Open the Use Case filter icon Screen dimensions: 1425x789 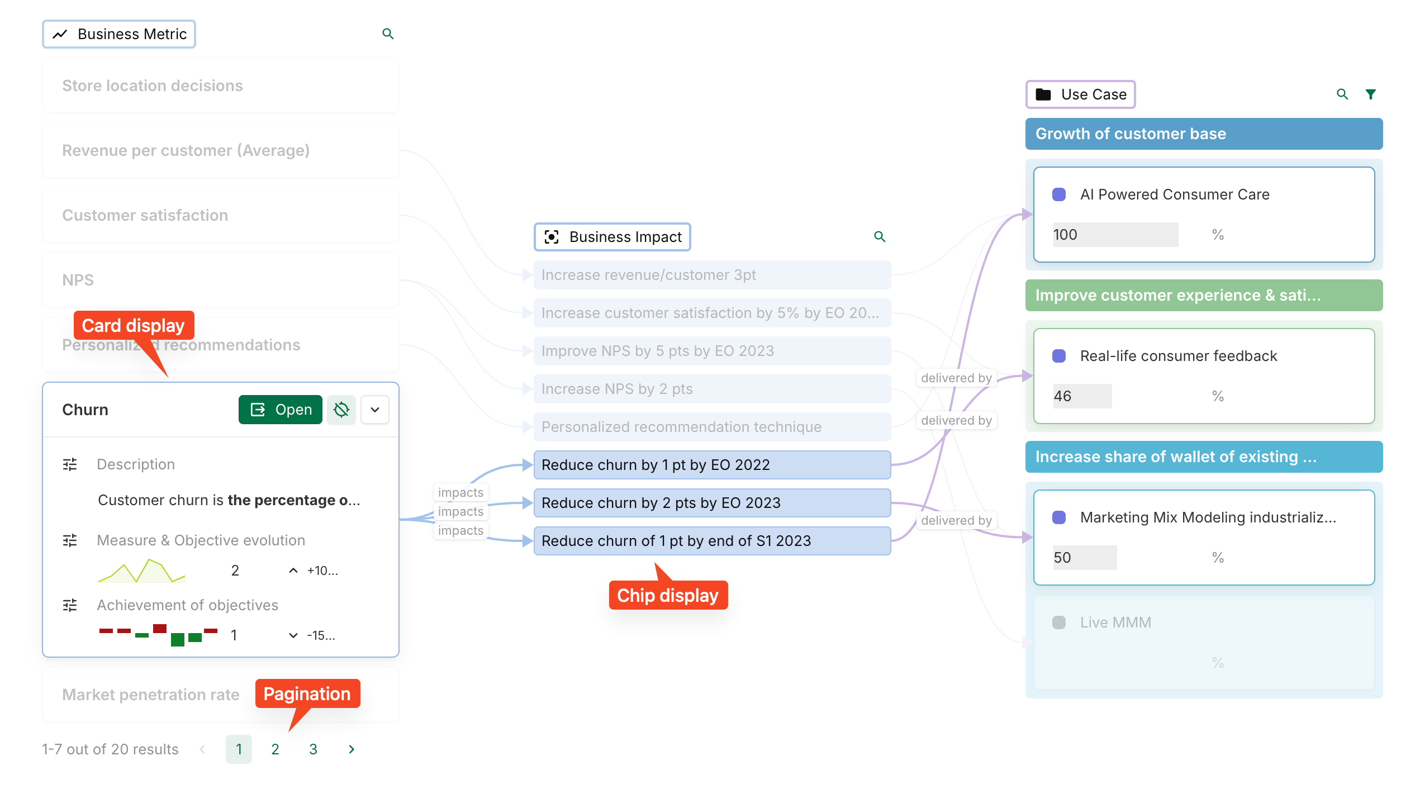(x=1371, y=94)
